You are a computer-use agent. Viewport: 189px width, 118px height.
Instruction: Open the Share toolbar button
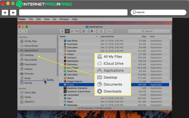101,31
